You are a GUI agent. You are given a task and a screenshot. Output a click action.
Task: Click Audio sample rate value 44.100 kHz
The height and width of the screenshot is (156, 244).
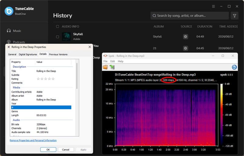pyautogui.click(x=42, y=132)
